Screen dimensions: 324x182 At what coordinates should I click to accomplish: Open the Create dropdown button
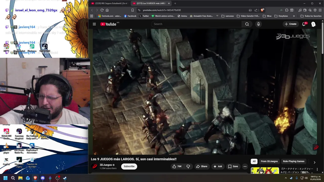(x=290, y=24)
